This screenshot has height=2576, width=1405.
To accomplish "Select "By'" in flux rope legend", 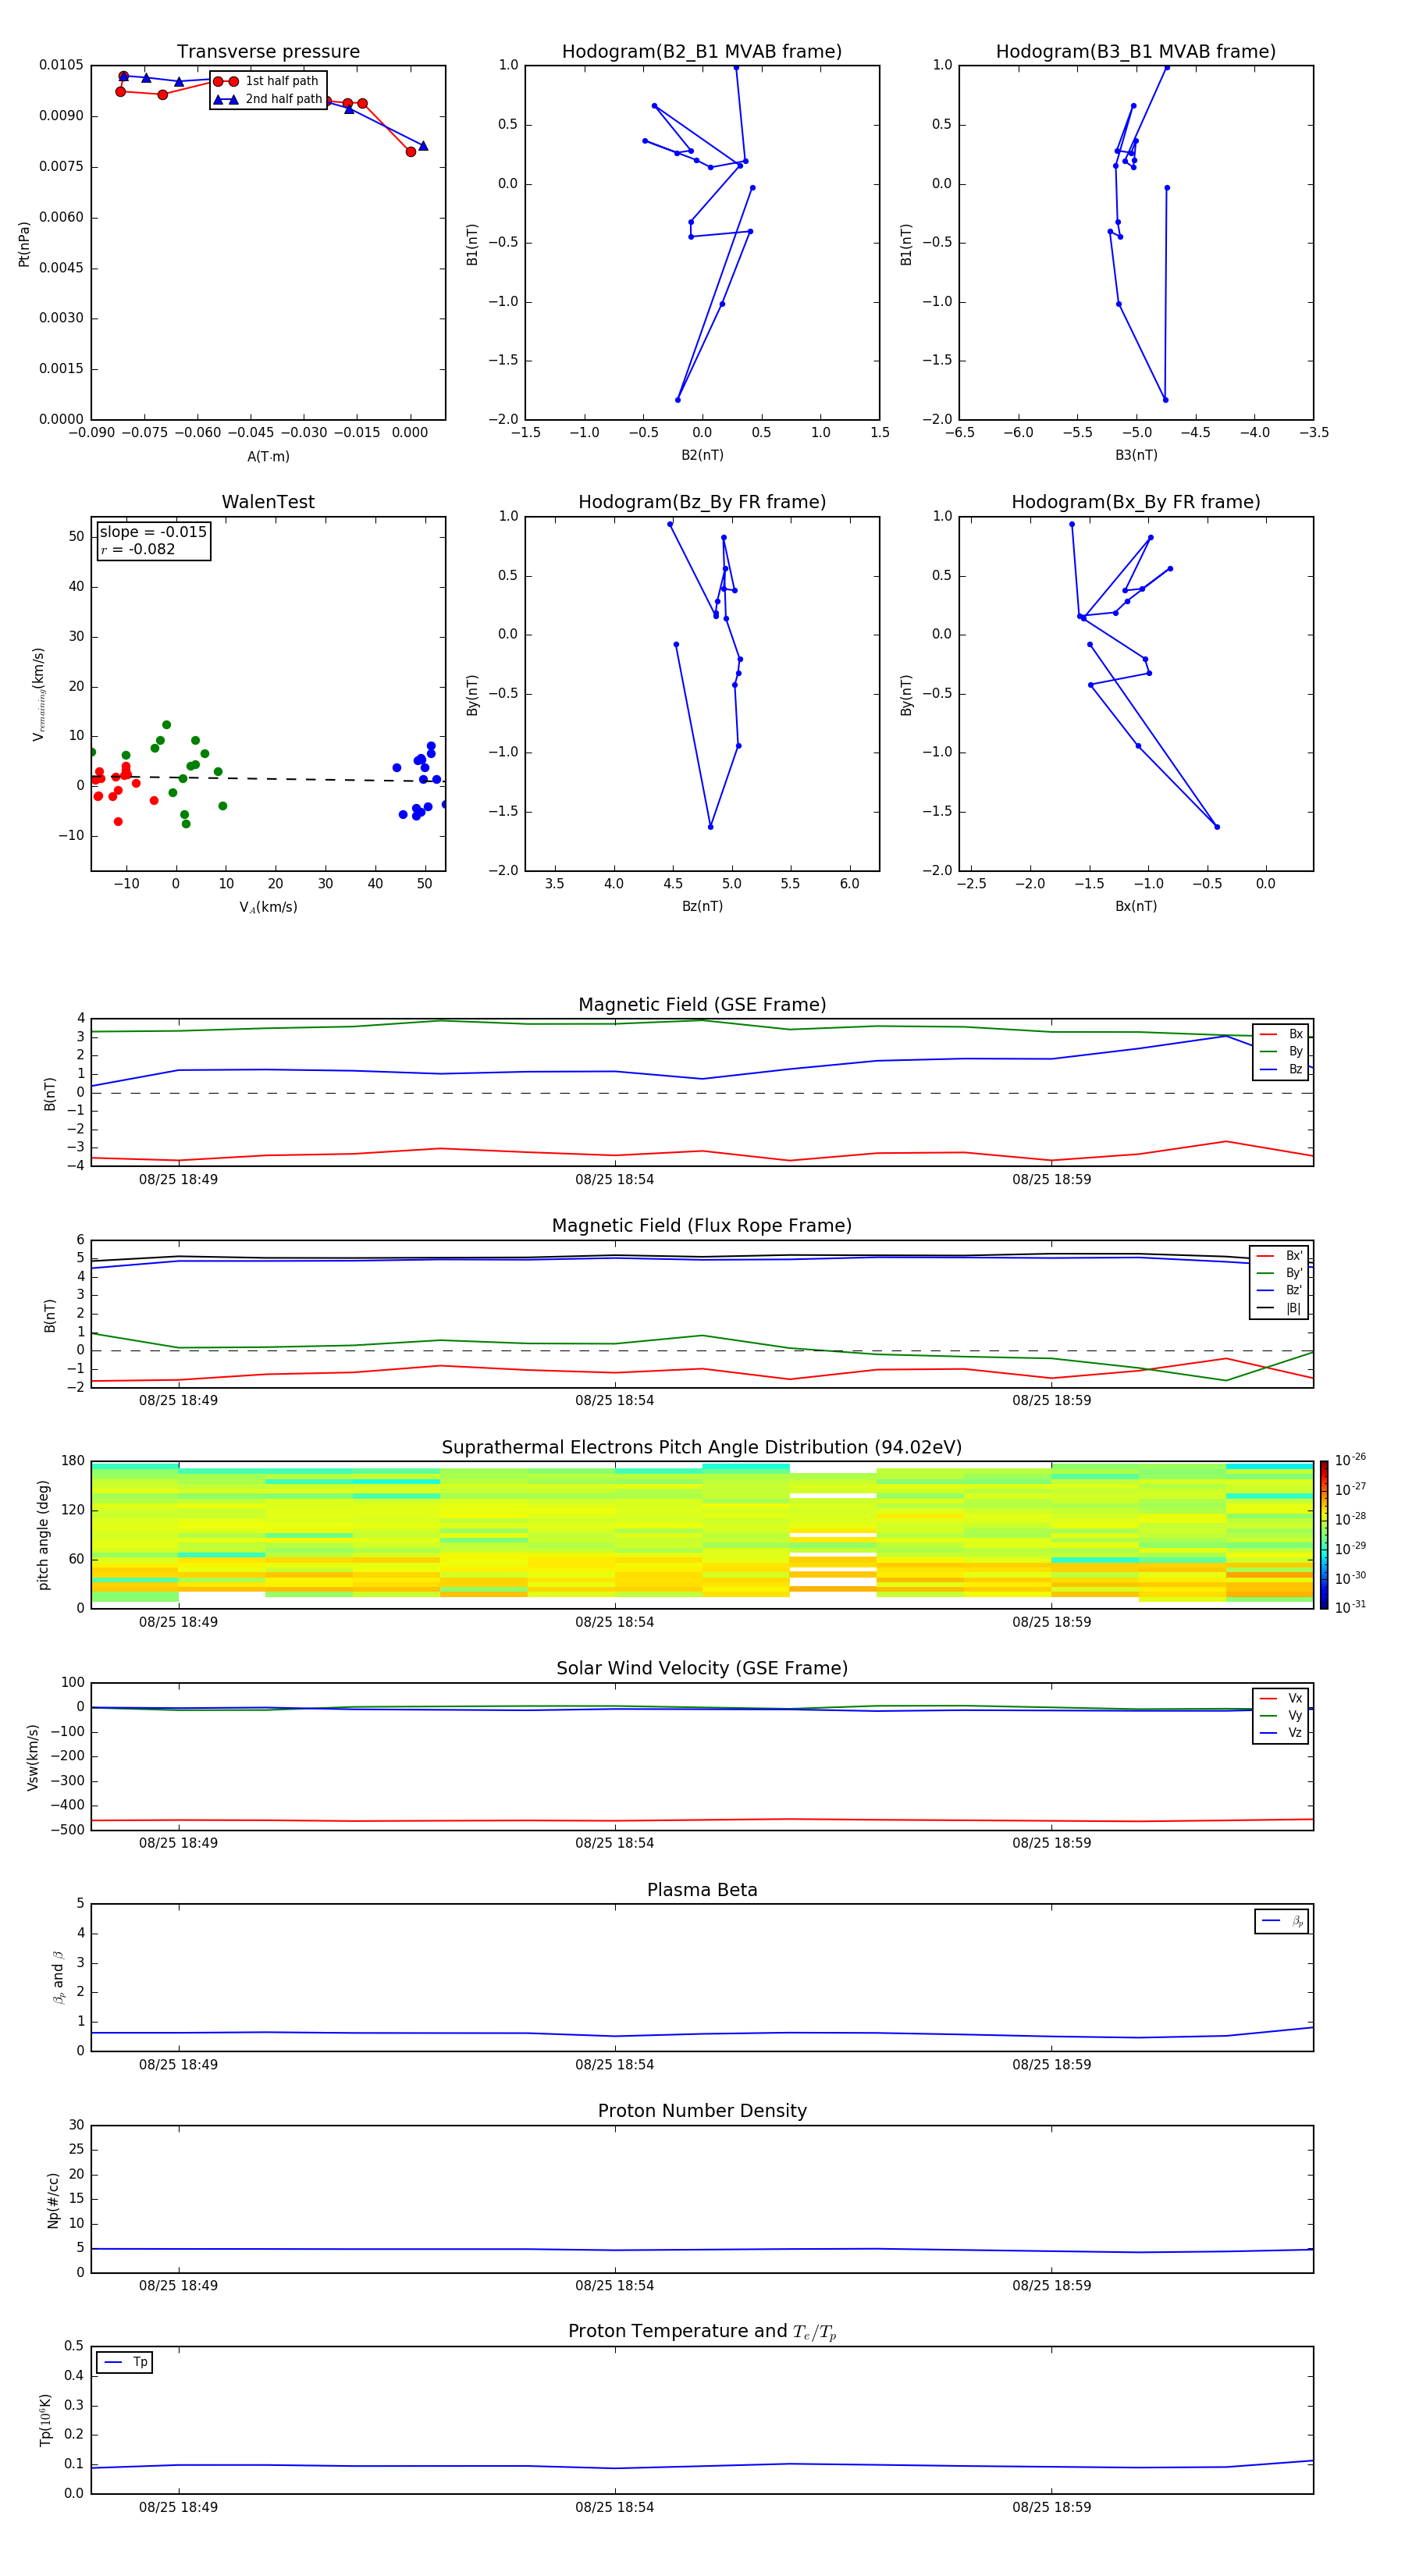I will click(x=1280, y=1273).
